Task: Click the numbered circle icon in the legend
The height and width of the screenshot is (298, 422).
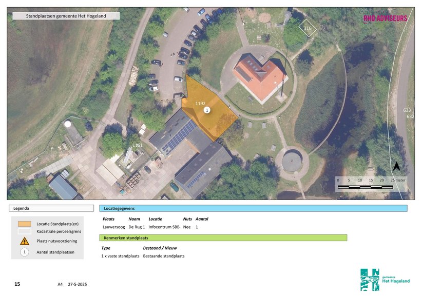Action: point(24,252)
